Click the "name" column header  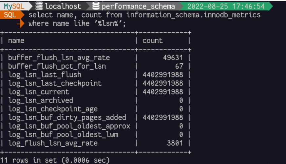(x=16, y=41)
